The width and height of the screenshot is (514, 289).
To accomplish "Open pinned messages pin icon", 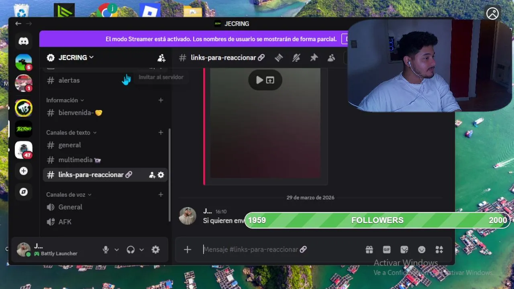I will (x=314, y=58).
